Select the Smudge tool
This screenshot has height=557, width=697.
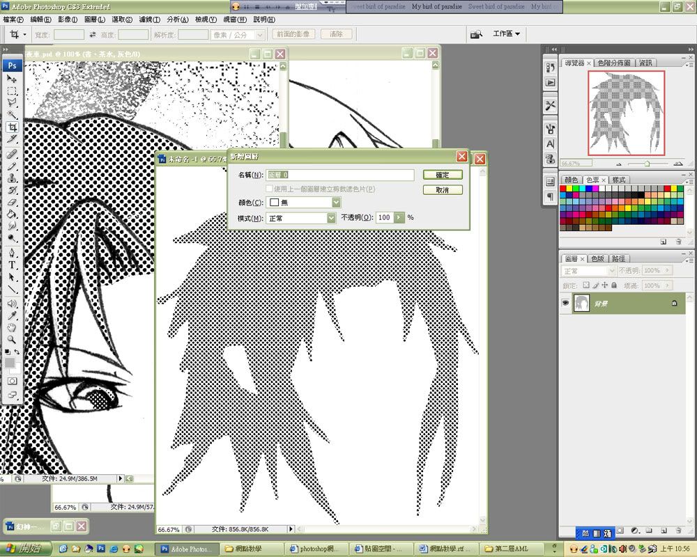tap(12, 226)
